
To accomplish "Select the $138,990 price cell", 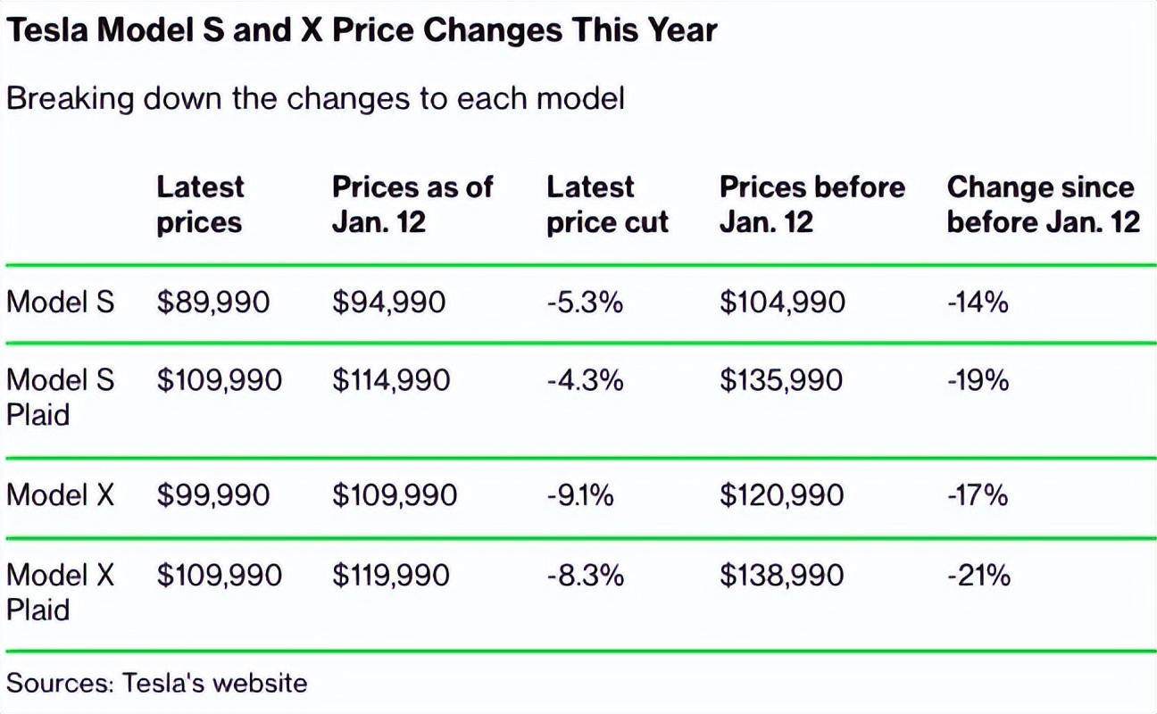I will (x=781, y=575).
